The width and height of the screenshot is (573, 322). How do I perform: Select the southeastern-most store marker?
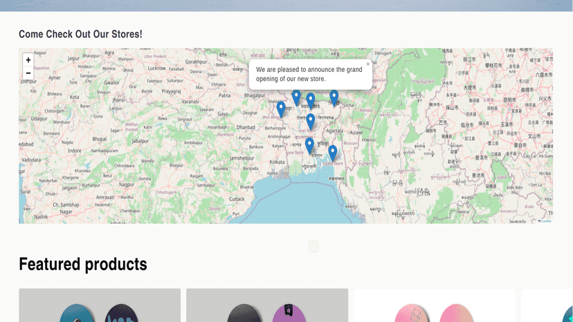tap(333, 153)
